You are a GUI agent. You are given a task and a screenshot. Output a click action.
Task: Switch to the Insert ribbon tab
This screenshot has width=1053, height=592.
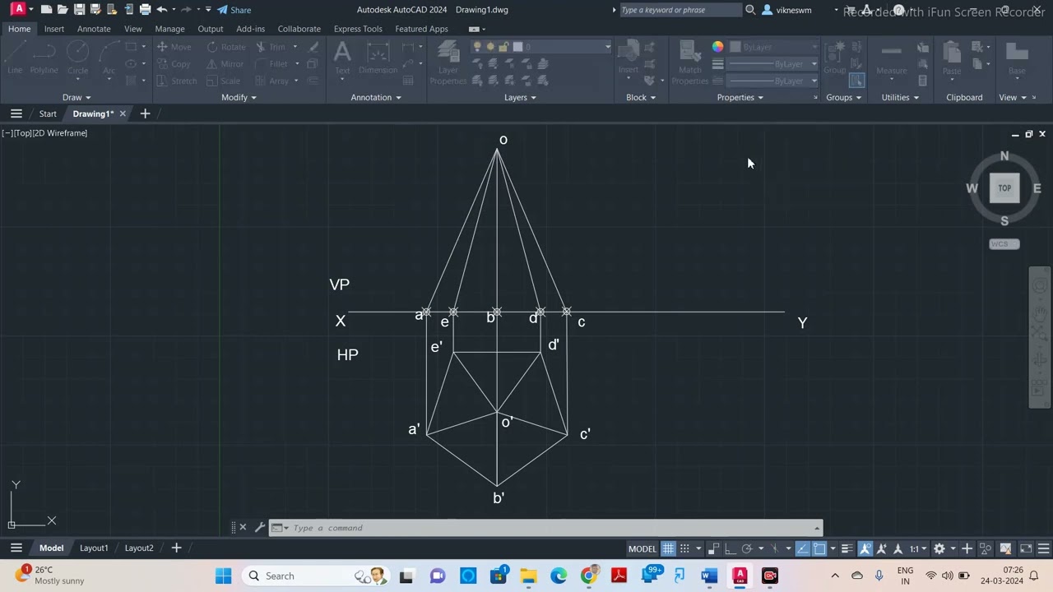(54, 29)
